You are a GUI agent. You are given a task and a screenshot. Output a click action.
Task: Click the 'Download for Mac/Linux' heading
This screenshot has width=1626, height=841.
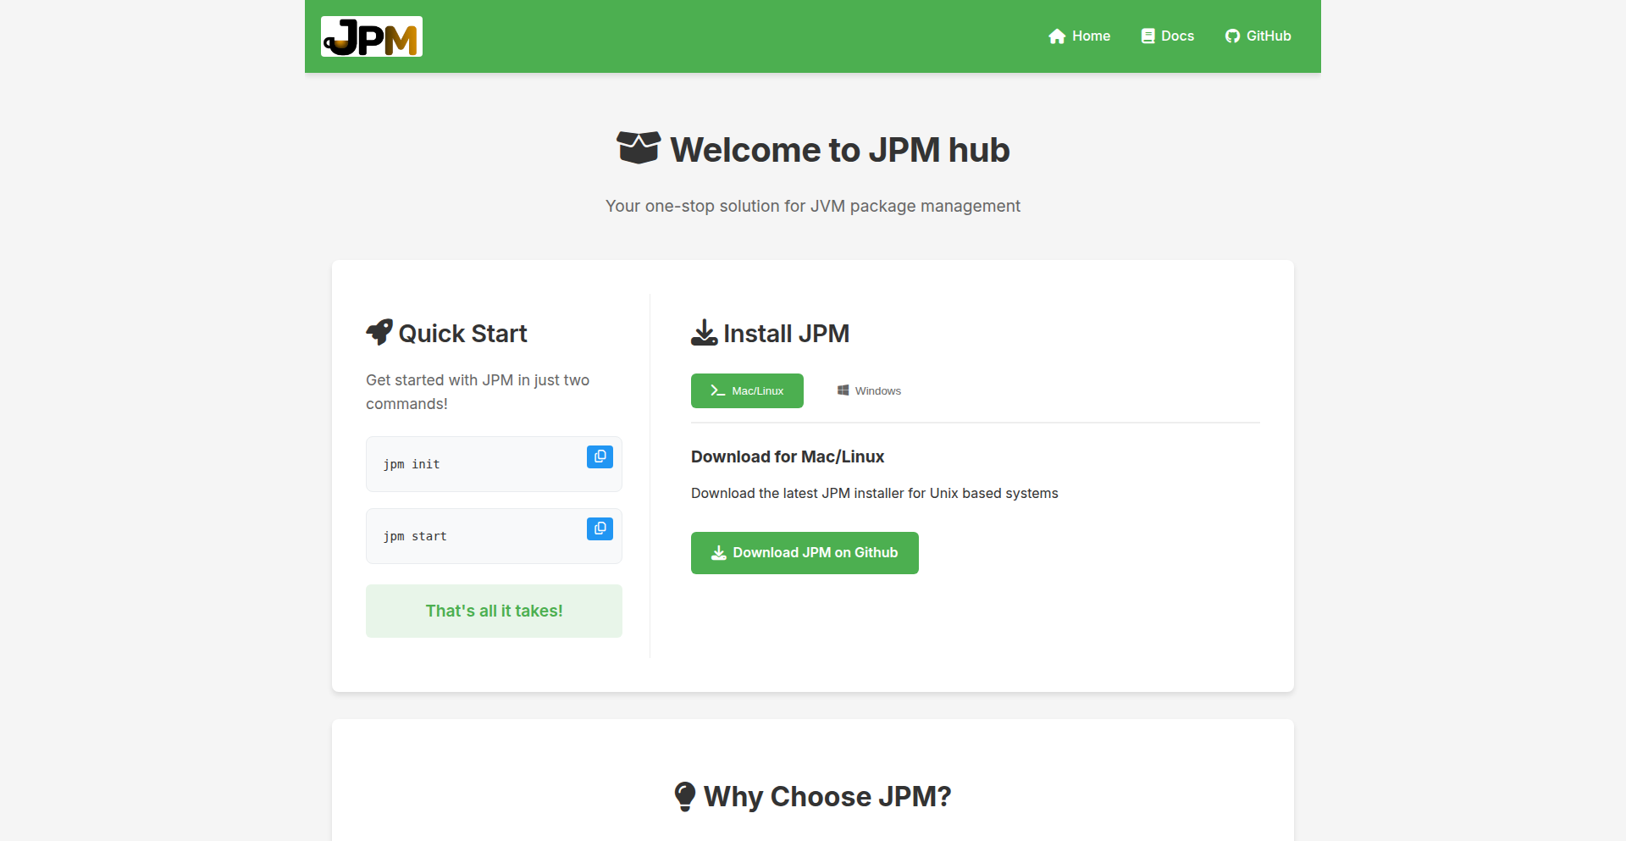pos(788,456)
